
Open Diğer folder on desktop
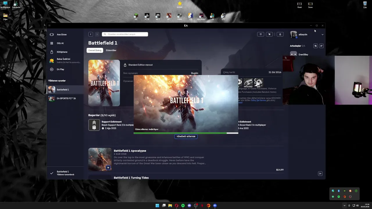(x=5, y=17)
